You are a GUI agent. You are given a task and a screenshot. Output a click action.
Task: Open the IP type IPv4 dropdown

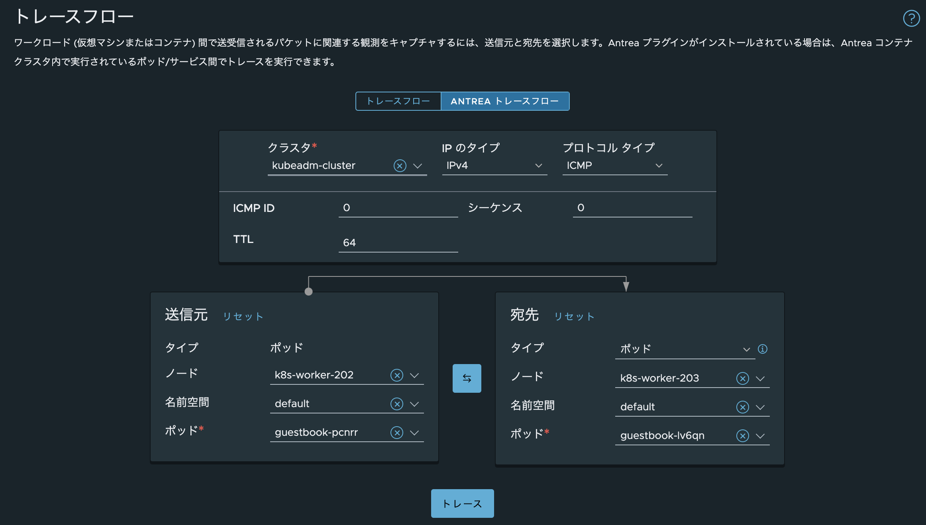click(494, 166)
